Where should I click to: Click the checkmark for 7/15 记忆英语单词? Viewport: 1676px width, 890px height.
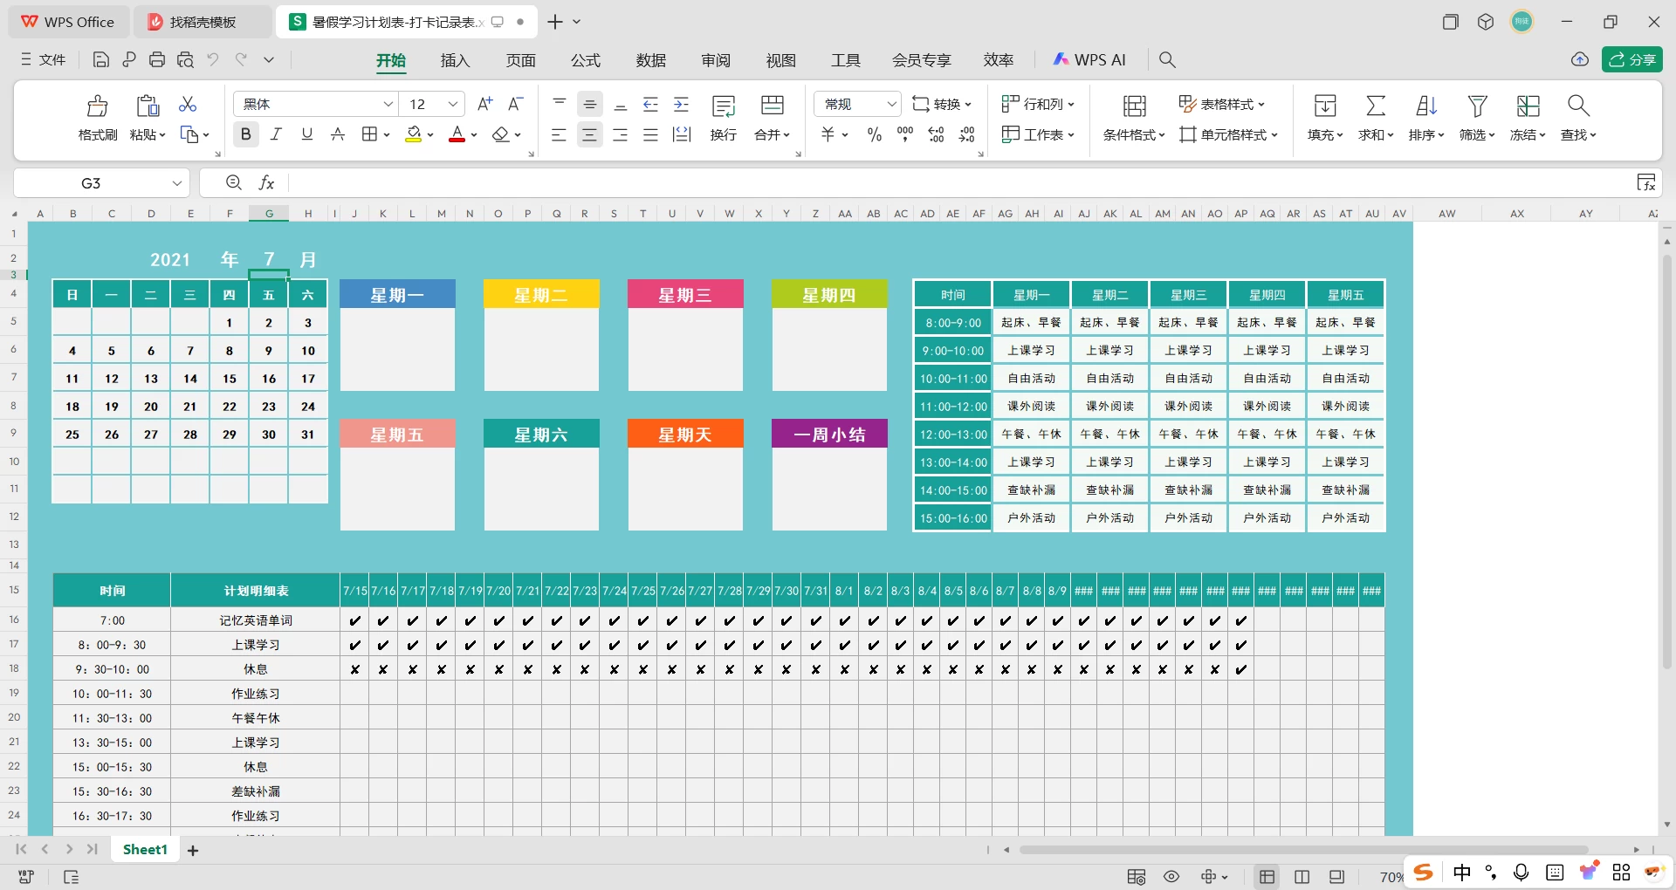(x=354, y=620)
